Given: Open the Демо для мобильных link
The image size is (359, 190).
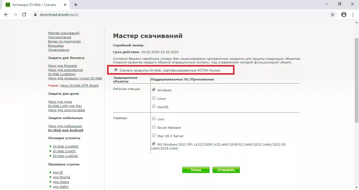Looking at the screenshot, I should (x=65, y=126).
